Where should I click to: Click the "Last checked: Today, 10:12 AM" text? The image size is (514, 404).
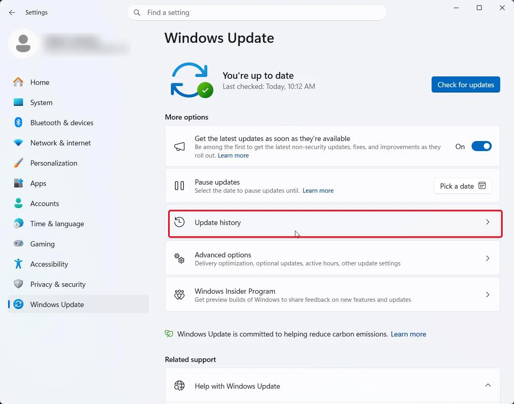point(269,86)
